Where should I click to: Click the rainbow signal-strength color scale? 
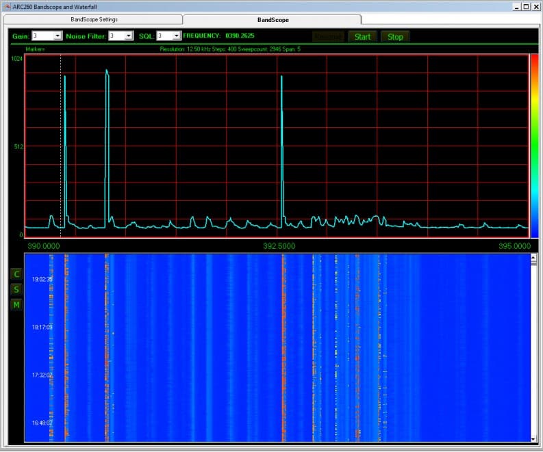(x=535, y=146)
